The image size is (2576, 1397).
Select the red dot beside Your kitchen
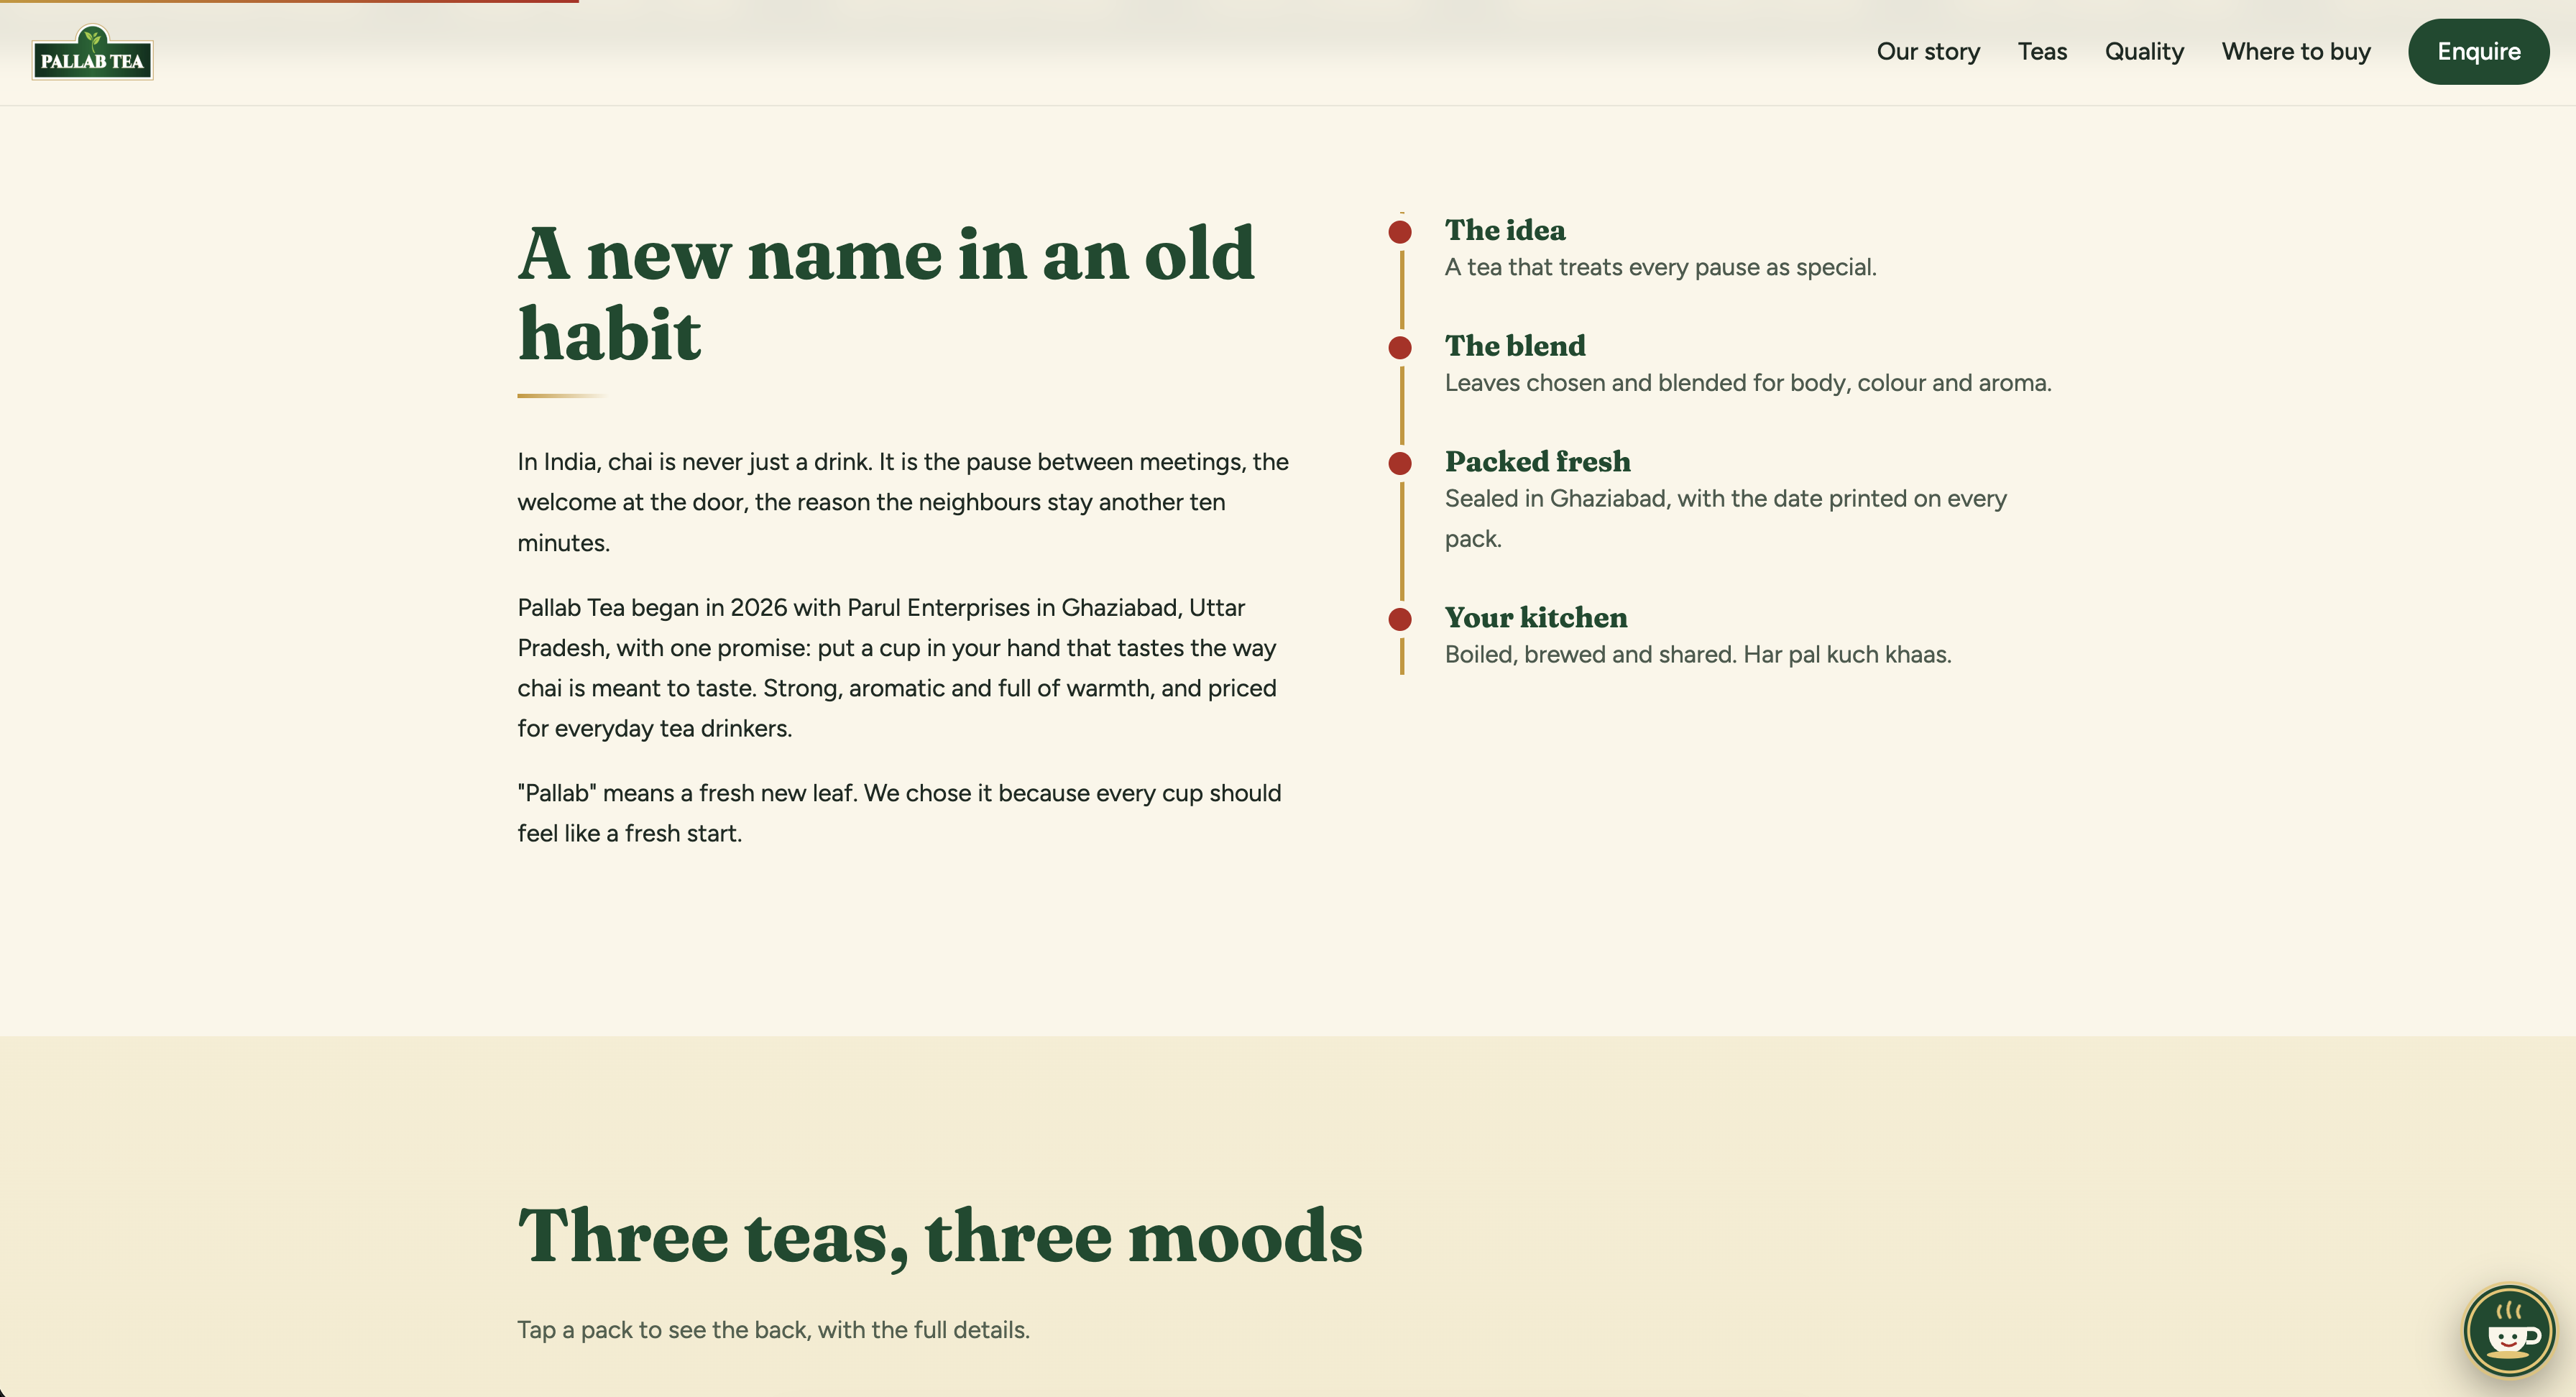click(1400, 620)
